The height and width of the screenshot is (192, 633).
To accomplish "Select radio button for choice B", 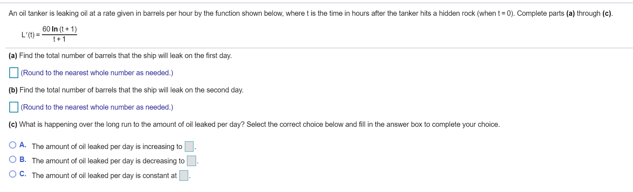I will (x=13, y=159).
